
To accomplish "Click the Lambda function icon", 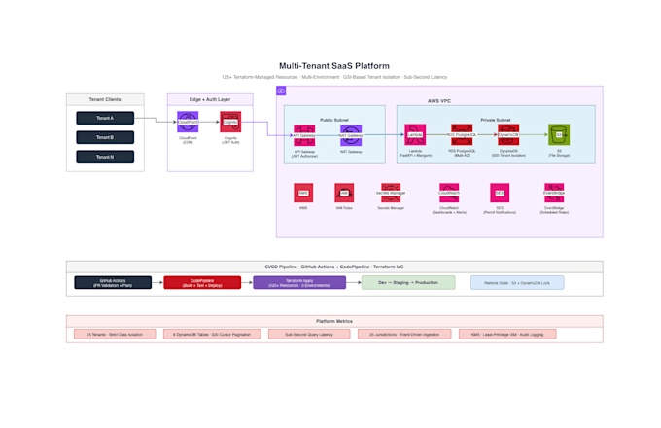I will [415, 134].
